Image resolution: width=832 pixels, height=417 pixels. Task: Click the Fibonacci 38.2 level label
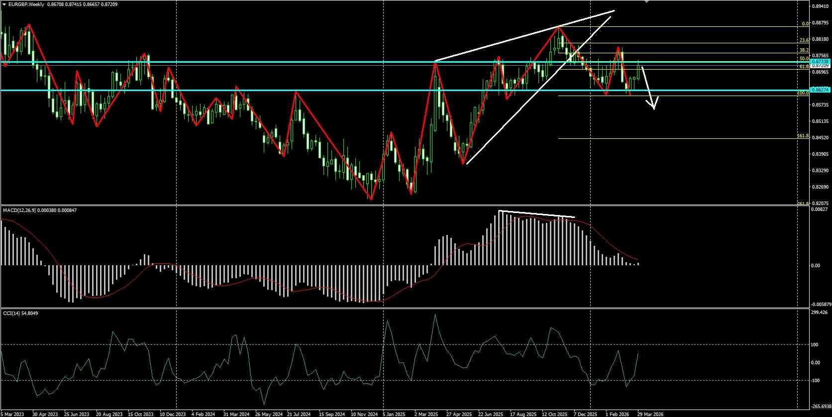pyautogui.click(x=804, y=50)
